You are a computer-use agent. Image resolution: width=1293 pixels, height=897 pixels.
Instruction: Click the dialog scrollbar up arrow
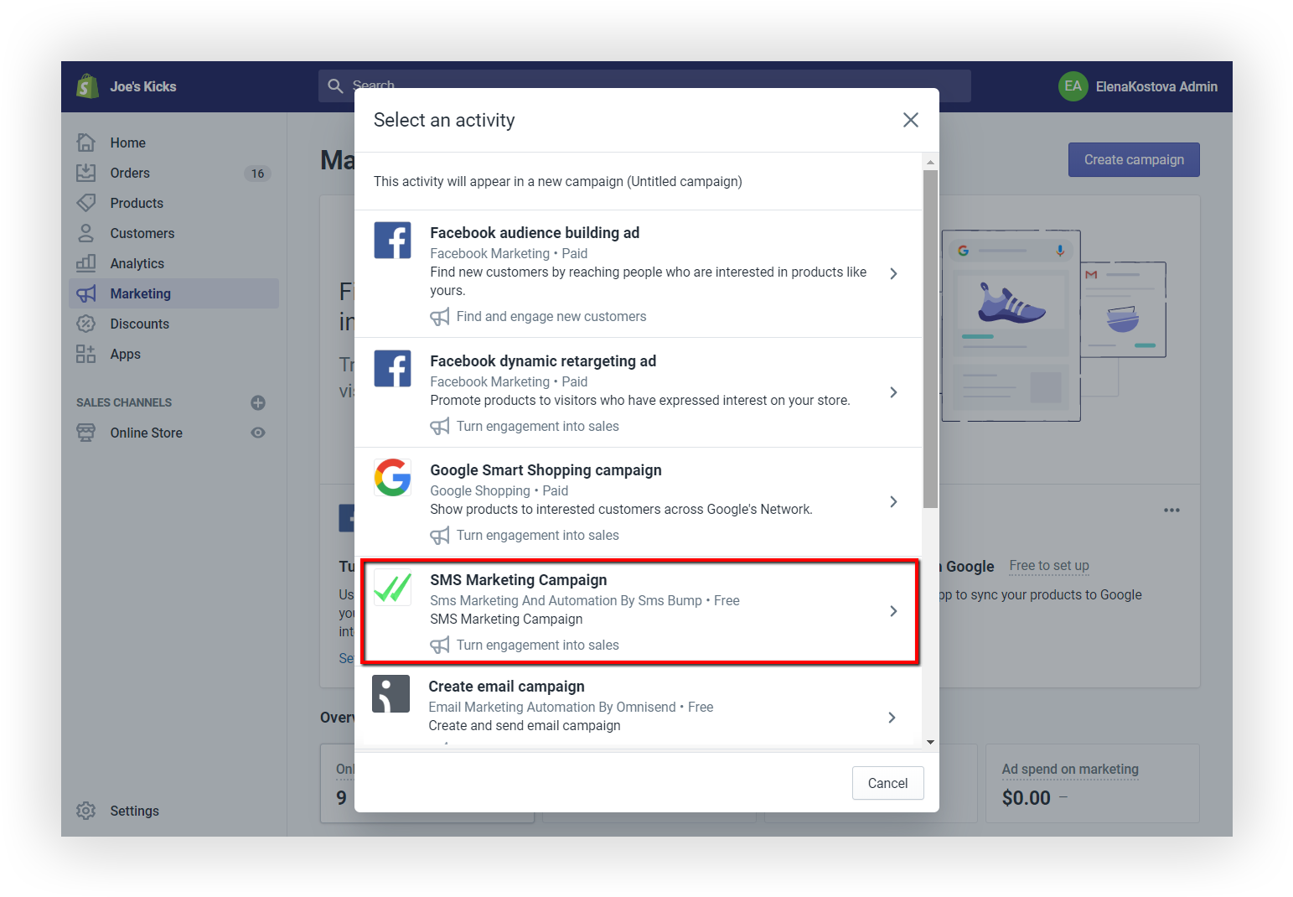pos(930,162)
